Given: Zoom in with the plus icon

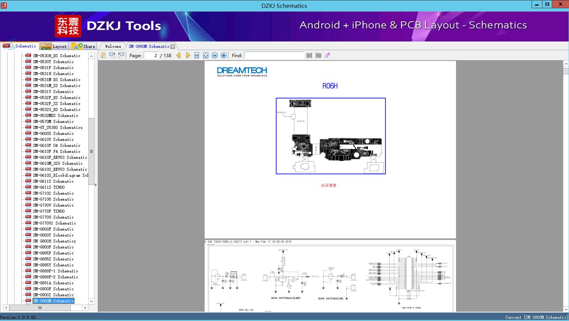Looking at the screenshot, I should tap(224, 55).
